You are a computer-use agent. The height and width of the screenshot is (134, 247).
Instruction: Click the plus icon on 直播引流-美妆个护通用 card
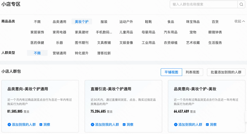pyautogui.click(x=92, y=124)
